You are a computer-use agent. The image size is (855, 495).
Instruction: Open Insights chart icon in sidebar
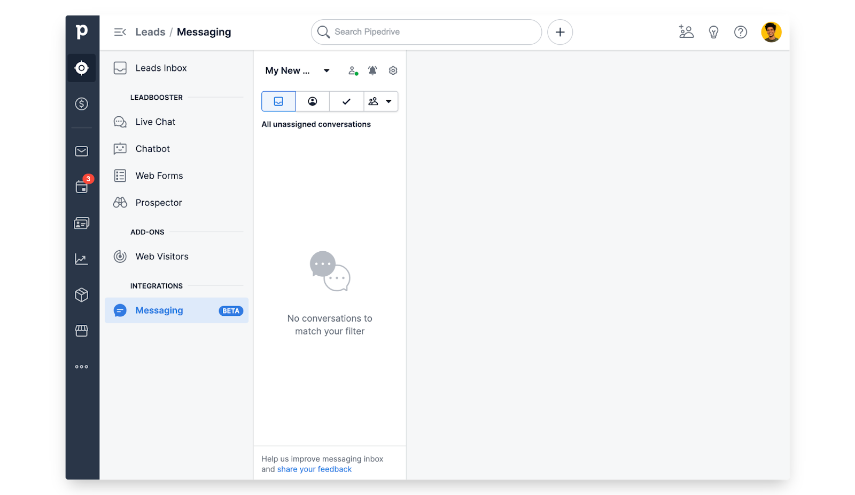click(x=81, y=259)
